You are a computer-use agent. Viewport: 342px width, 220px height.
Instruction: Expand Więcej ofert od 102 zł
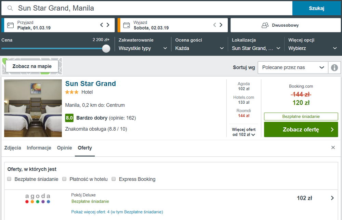click(x=244, y=132)
